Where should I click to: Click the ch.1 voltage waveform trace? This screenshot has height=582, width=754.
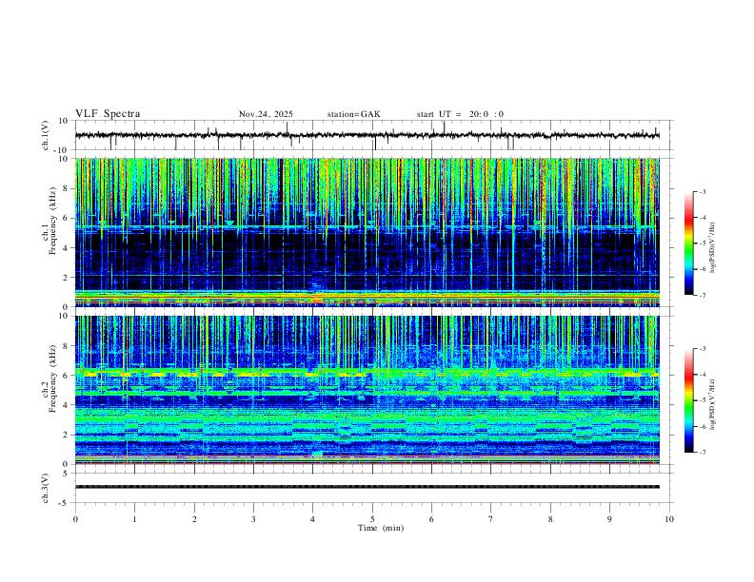point(367,135)
